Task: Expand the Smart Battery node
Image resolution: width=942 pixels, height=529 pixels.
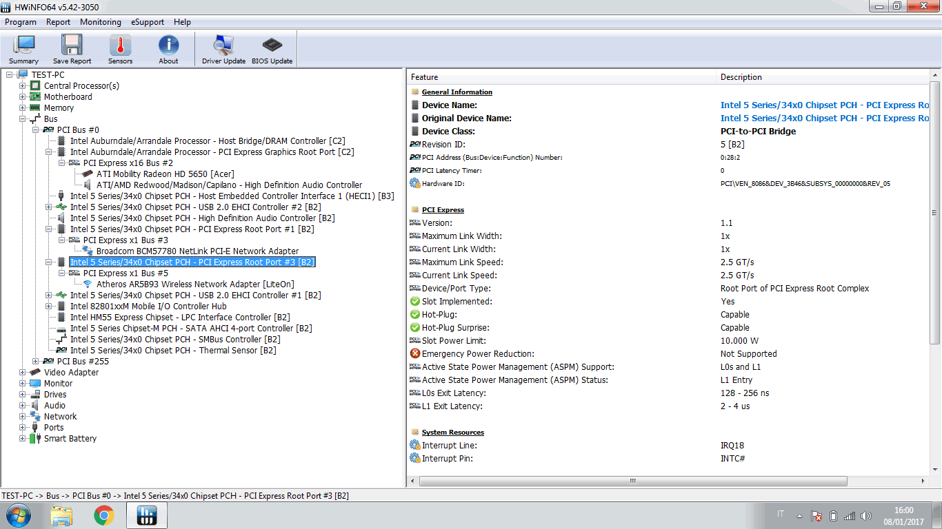Action: coord(23,438)
